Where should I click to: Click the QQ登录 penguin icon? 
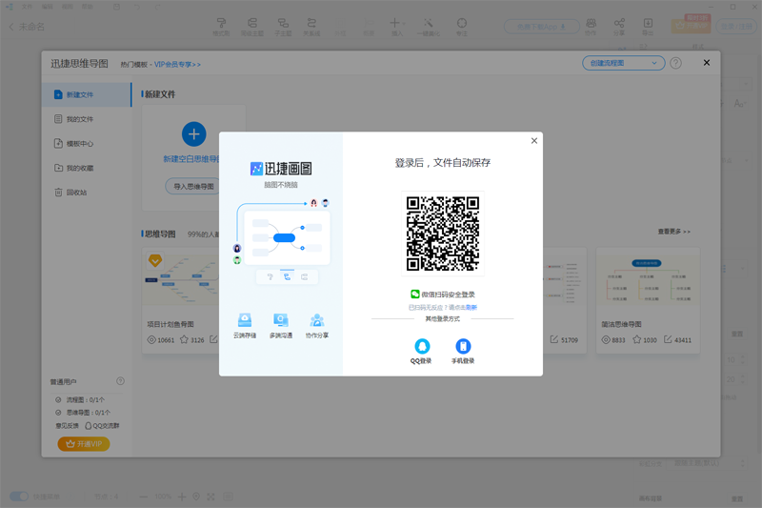421,347
